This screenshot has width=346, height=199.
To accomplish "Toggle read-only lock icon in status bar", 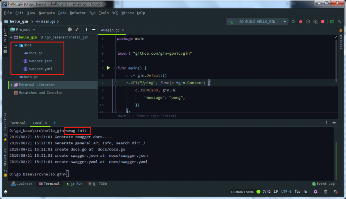I will pos(306,191).
